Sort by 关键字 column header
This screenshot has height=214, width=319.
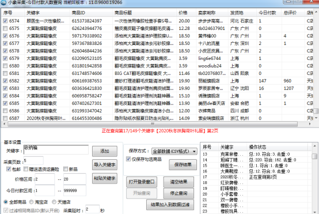(x=47, y=13)
